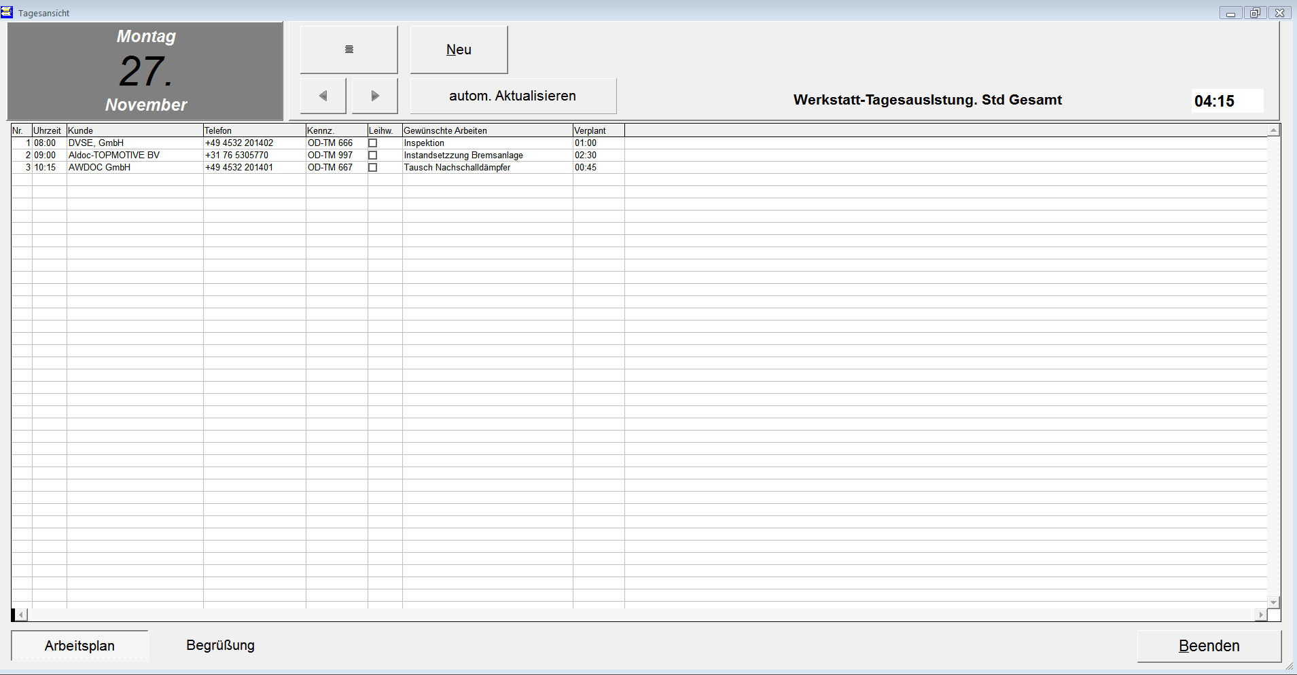Click the vertical scrollbar down arrow
Image resolution: width=1297 pixels, height=675 pixels.
click(x=1274, y=602)
